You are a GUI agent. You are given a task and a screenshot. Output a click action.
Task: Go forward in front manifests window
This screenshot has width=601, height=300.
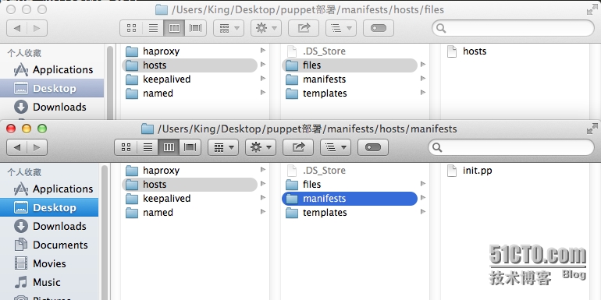pyautogui.click(x=37, y=147)
